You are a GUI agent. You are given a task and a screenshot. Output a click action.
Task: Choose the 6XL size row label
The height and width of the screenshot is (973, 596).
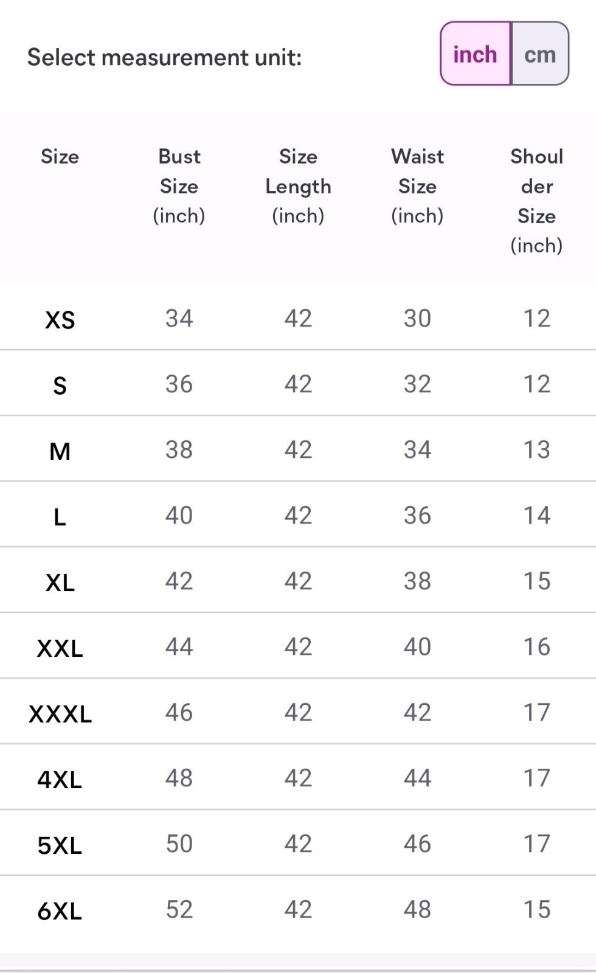click(x=60, y=910)
